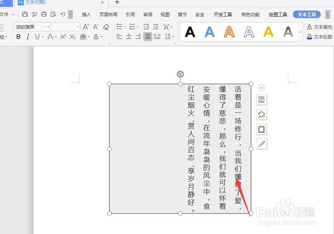Click the Print icon at window top
Viewport: 334px width, 234px height.
pyautogui.click(x=43, y=14)
